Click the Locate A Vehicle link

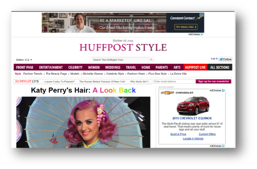[x=193, y=138]
